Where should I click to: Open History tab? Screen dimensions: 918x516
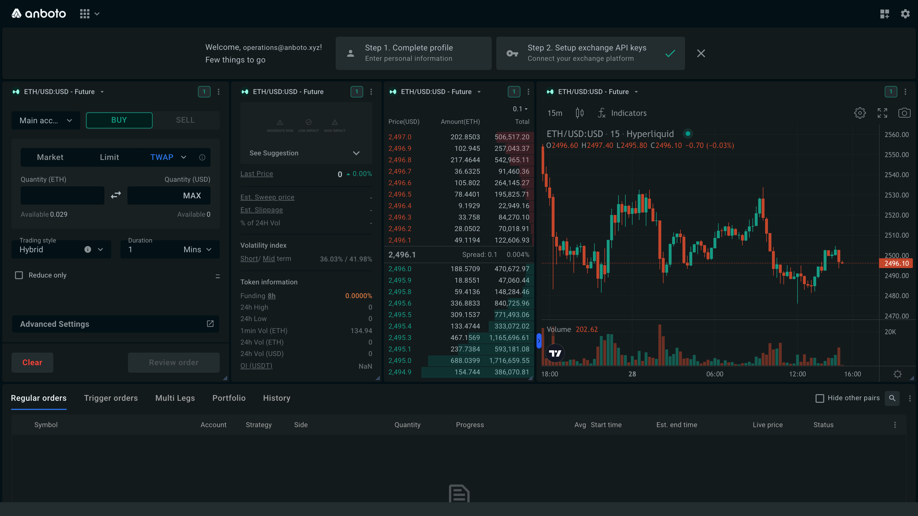click(x=277, y=398)
